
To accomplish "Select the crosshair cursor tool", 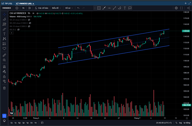I will 4,14.
